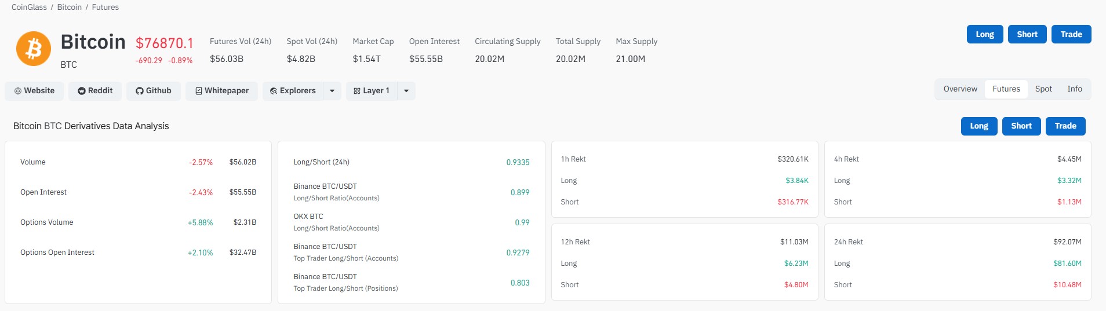Click the orange Bitcoin logo icon

coord(34,49)
